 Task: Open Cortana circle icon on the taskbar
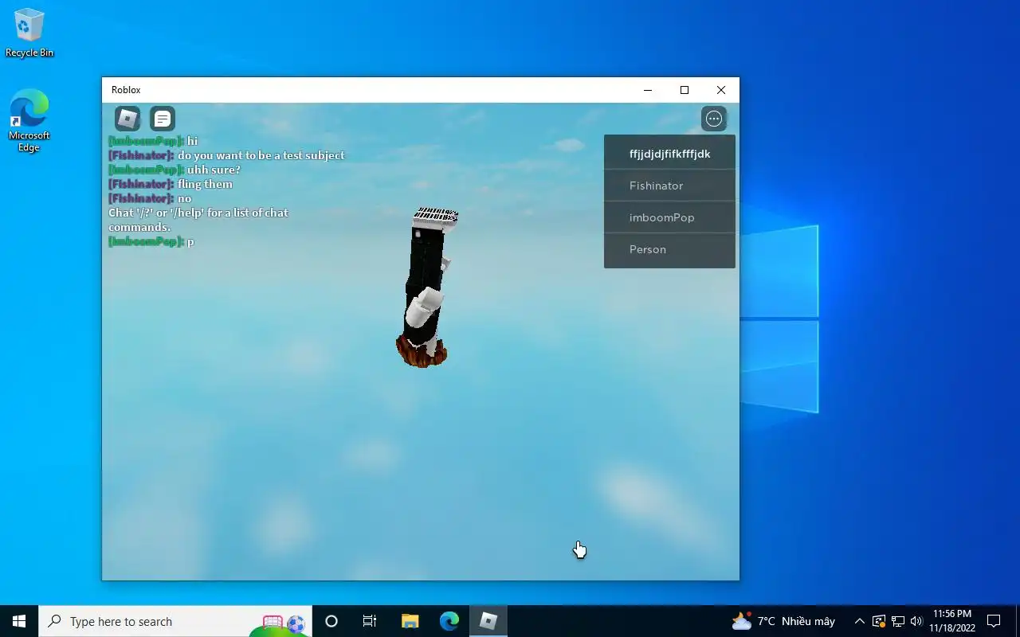(331, 621)
